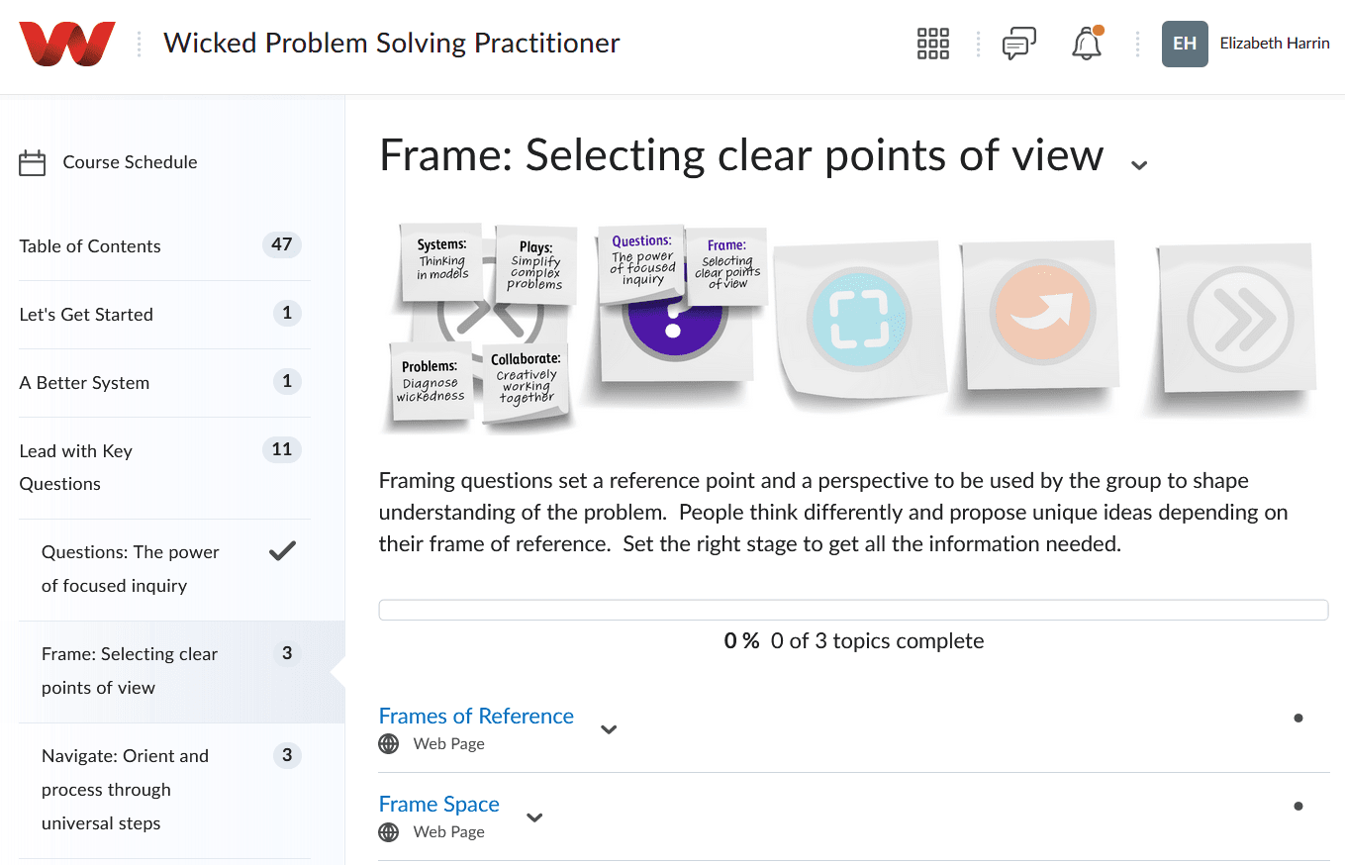This screenshot has height=865, width=1346.
Task: Expand the Frames of Reference chevron
Action: pyautogui.click(x=610, y=729)
